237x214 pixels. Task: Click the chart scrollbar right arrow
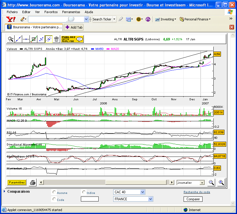(172, 182)
